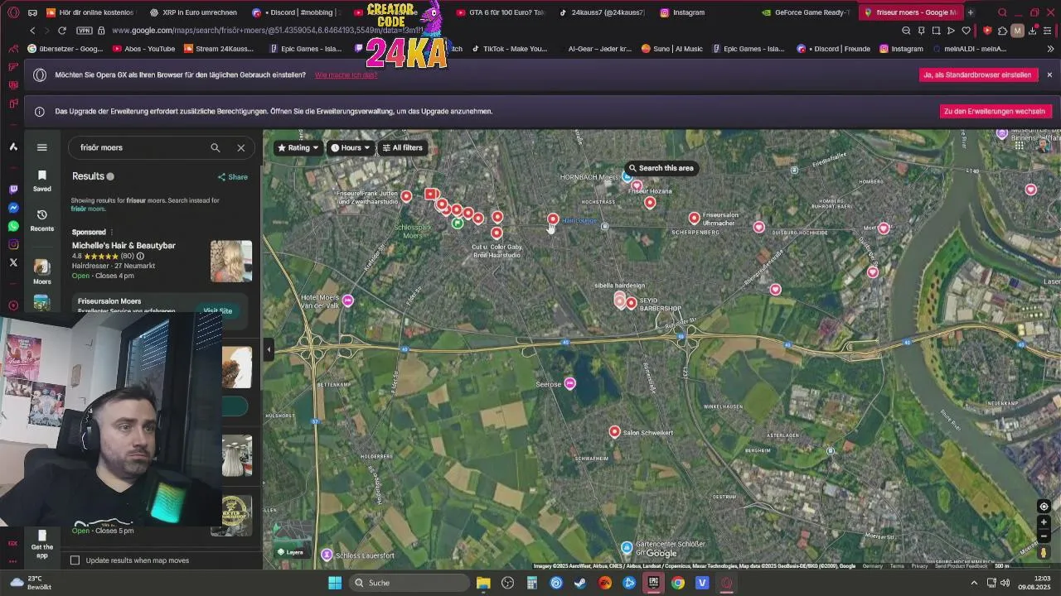Open All filters panel
Screen dimensions: 1061x596
click(402, 147)
